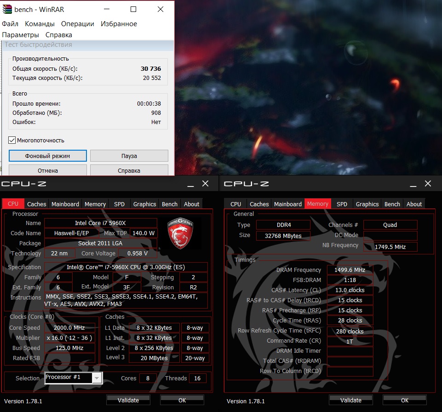Screen dimensions: 442x412
Task: Click the Пауза button
Action: [x=129, y=156]
